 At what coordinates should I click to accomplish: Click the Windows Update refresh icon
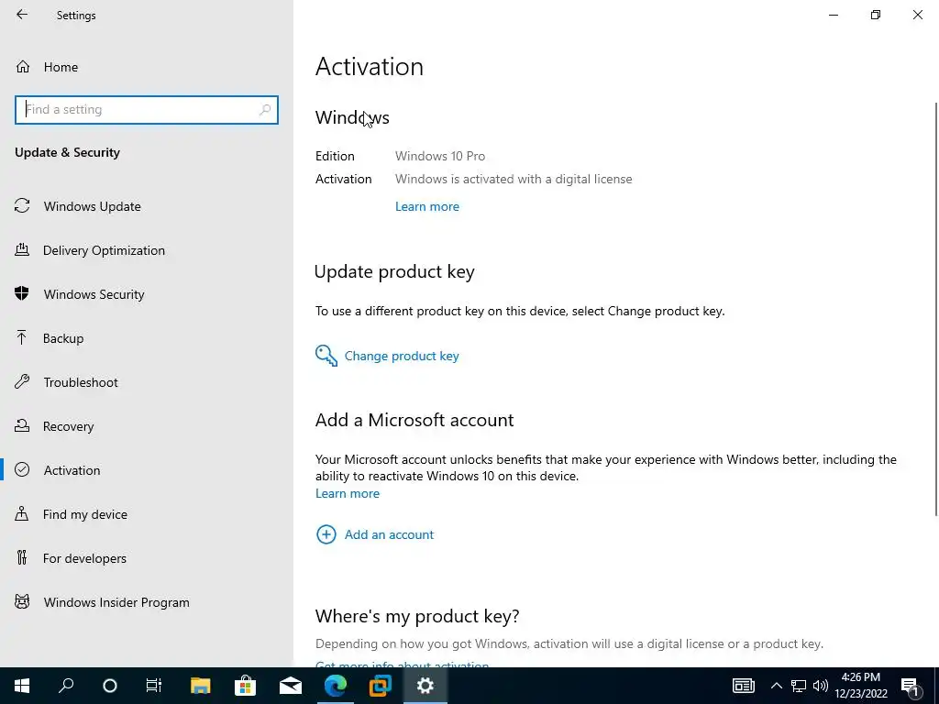[x=22, y=205]
